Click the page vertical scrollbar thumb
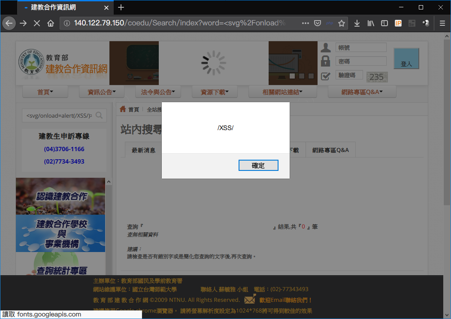The height and width of the screenshot is (319, 451). 446,122
